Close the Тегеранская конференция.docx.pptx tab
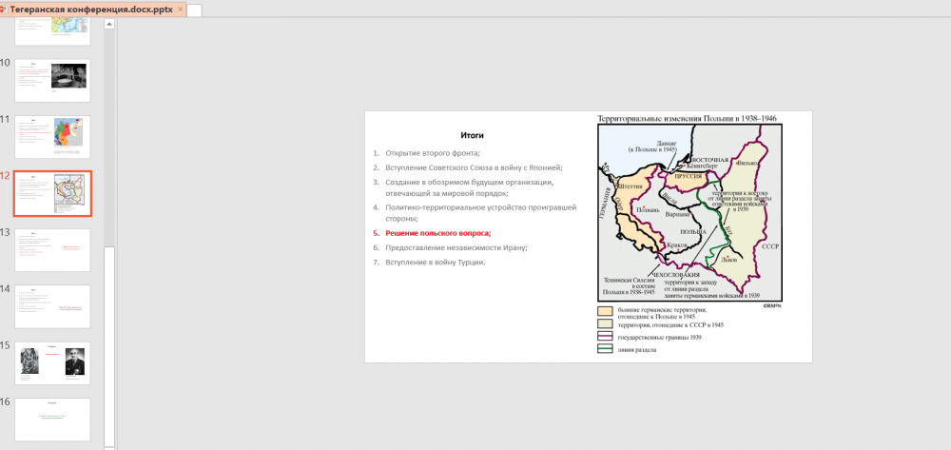Screen dimensions: 951x450 coord(180,9)
